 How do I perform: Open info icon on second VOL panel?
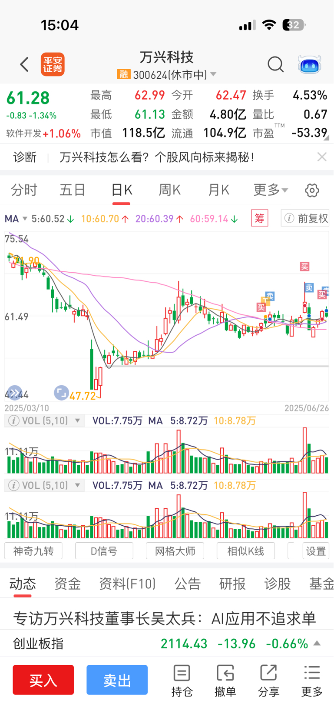click(x=14, y=485)
